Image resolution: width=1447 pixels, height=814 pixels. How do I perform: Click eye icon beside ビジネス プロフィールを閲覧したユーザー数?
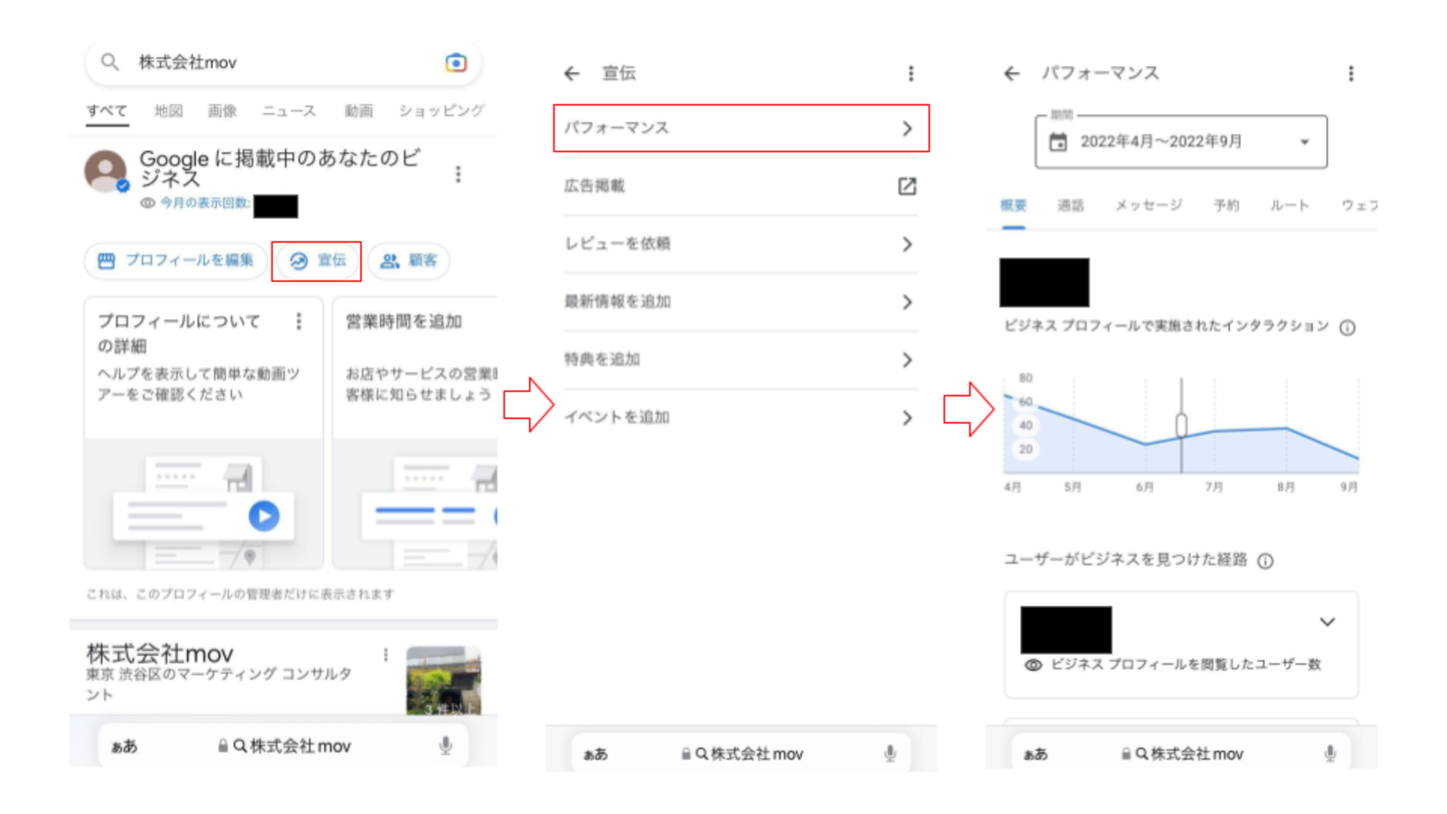click(x=1033, y=665)
